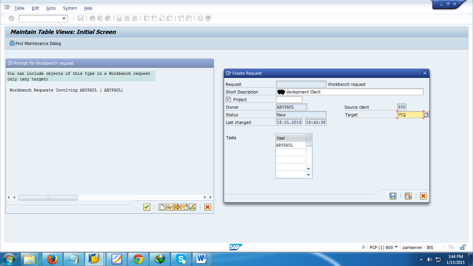Click the request overview icon next to Save
The width and height of the screenshot is (473, 266).
coord(408,196)
